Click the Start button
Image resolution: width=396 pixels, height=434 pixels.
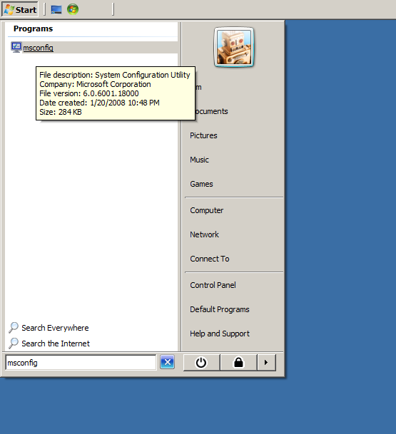20,10
